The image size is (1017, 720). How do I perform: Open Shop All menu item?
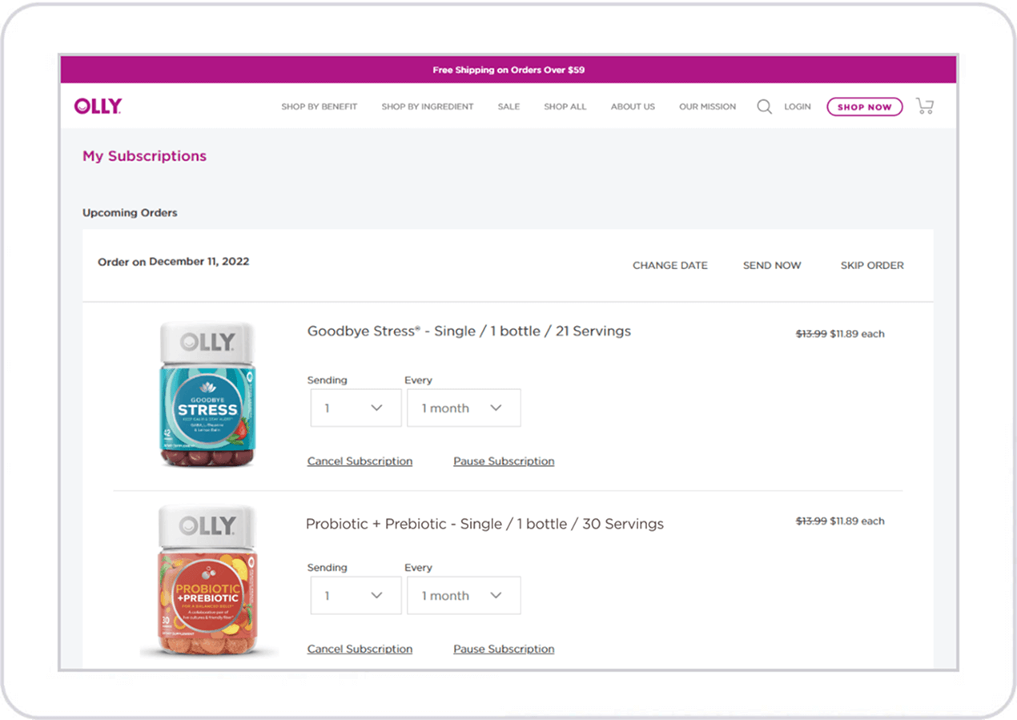(565, 107)
